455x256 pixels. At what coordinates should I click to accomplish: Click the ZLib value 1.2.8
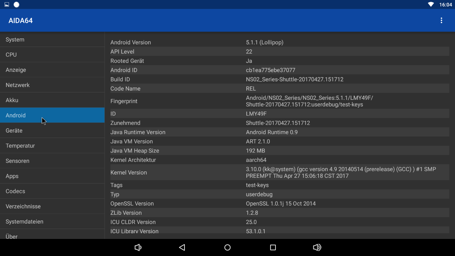tap(252, 213)
